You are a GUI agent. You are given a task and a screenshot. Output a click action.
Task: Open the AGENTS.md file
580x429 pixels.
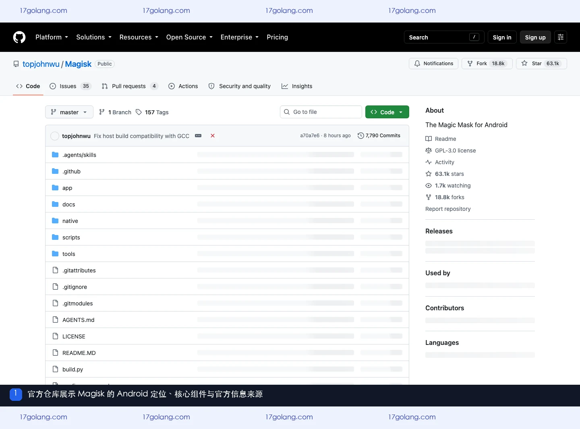pyautogui.click(x=79, y=320)
